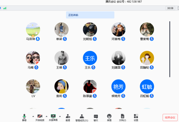Toggle the 静音 microphone mute button
Image resolution: width=179 pixels, height=122 pixels.
point(24,117)
